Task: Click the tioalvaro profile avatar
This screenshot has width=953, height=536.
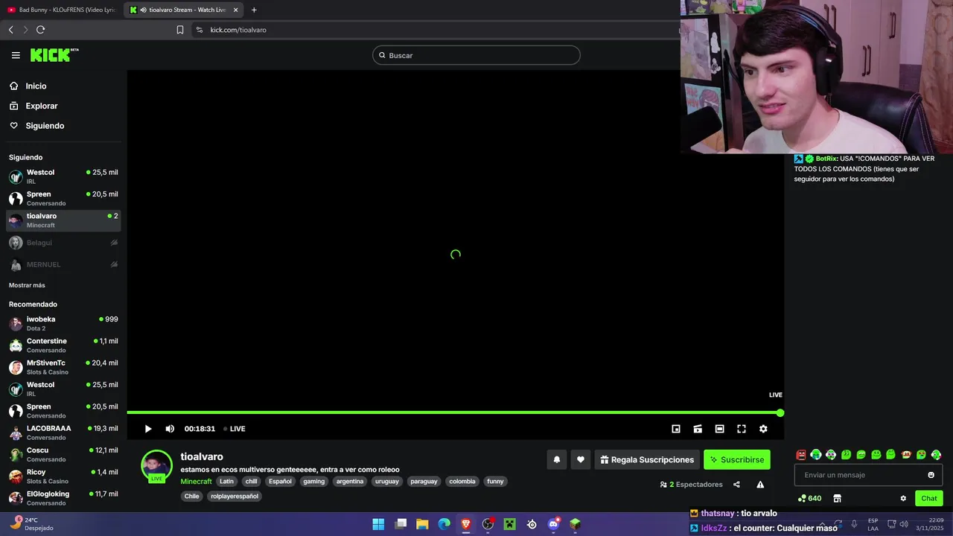Action: click(156, 466)
